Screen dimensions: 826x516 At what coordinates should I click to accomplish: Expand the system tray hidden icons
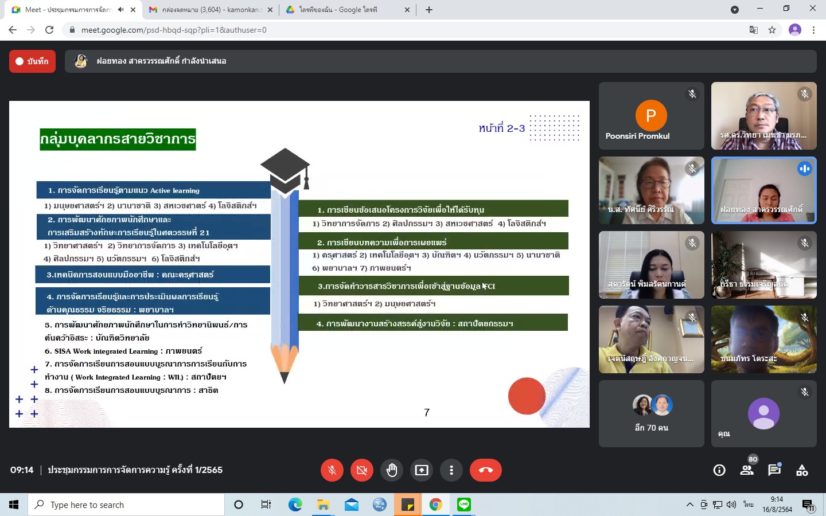(689, 505)
